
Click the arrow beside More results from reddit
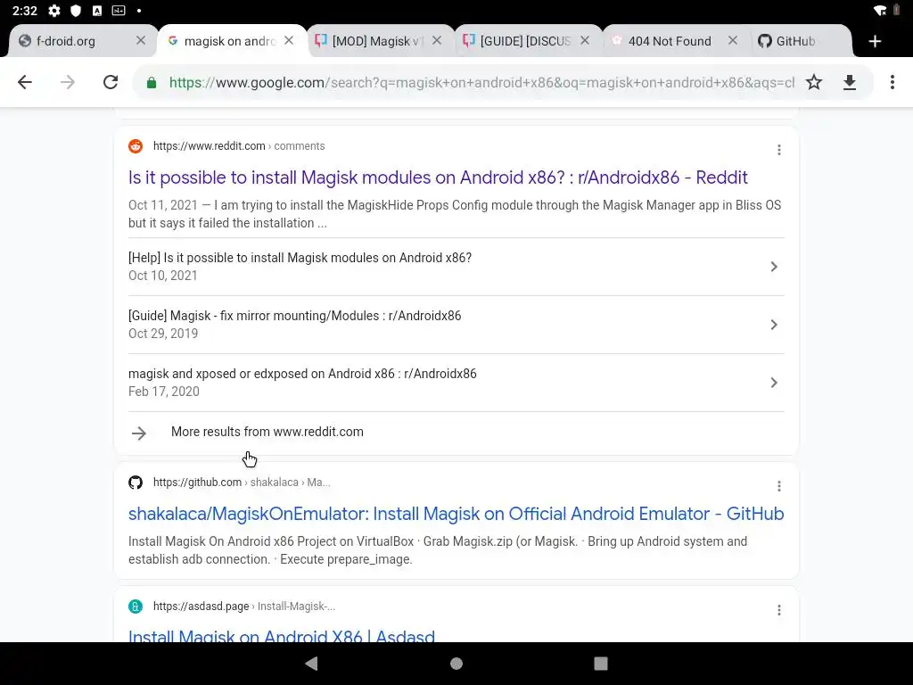pos(138,433)
